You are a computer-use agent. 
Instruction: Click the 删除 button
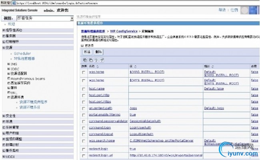pos(98,52)
